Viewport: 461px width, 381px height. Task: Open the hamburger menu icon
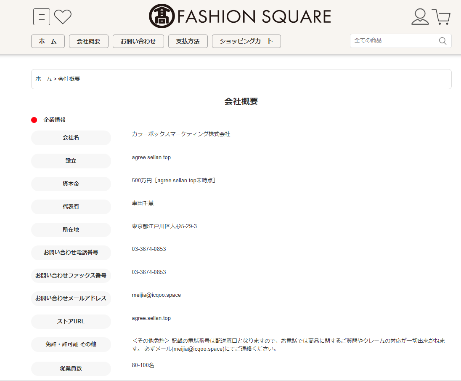tap(42, 17)
